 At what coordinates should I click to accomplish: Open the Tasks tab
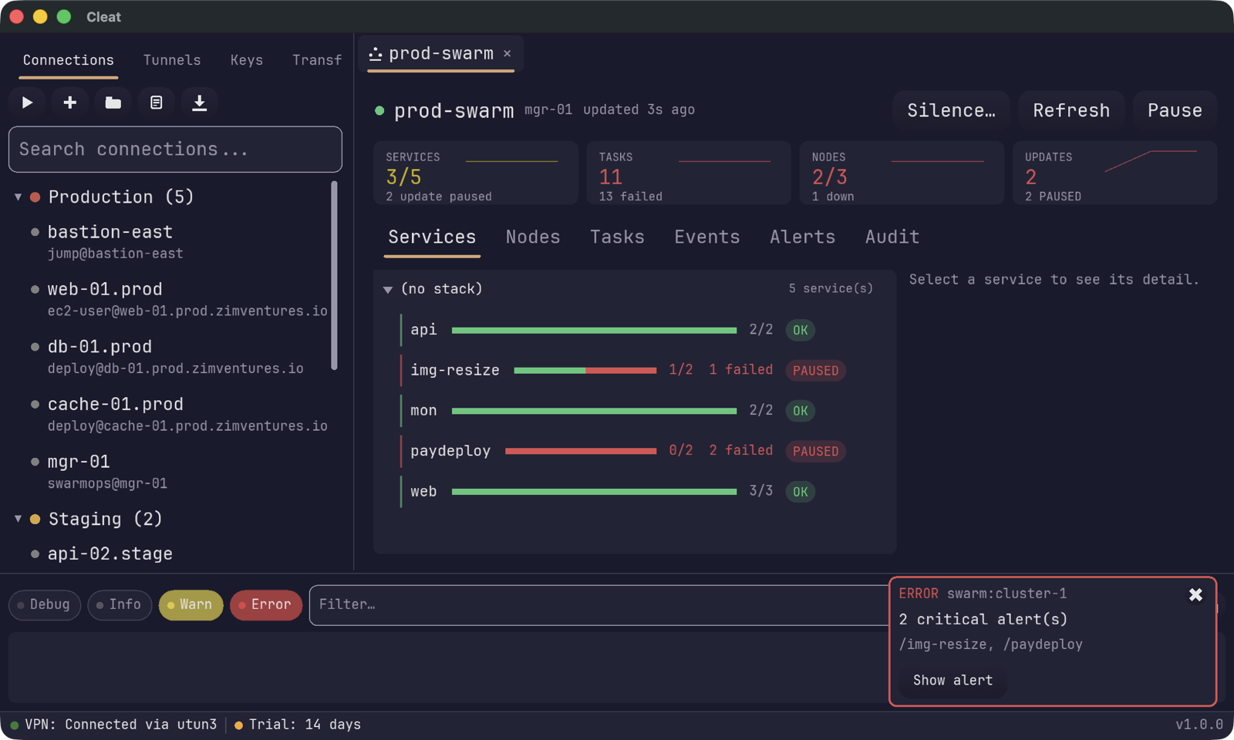(x=617, y=237)
